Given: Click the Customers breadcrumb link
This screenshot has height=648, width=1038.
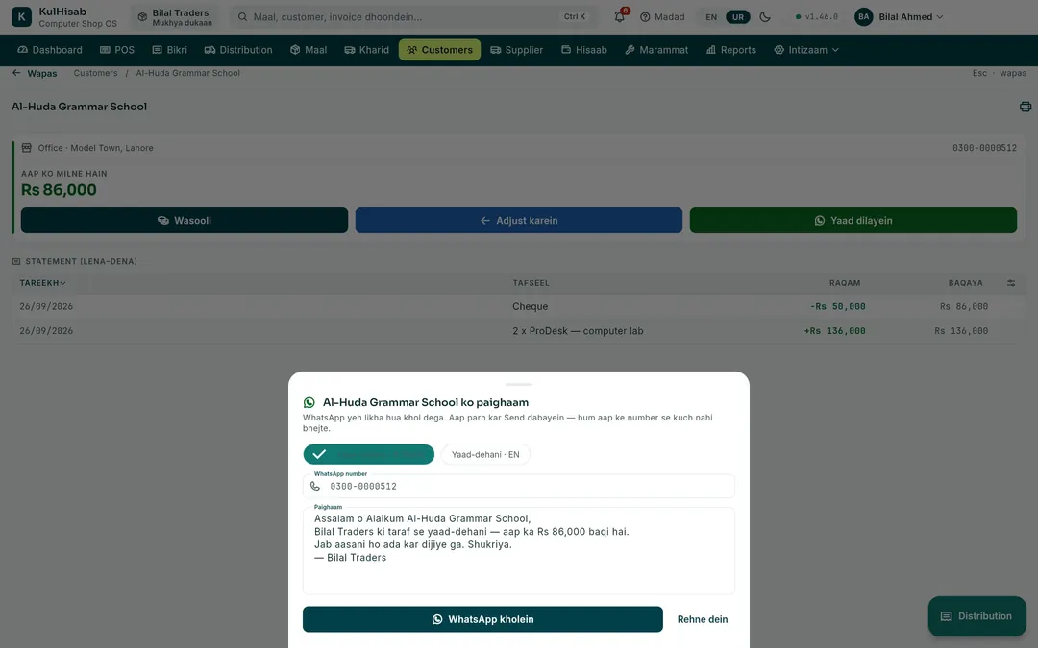Looking at the screenshot, I should [95, 73].
